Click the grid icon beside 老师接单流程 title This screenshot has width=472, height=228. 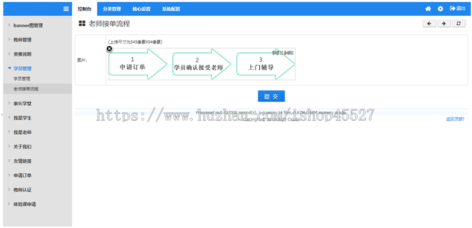click(x=82, y=23)
